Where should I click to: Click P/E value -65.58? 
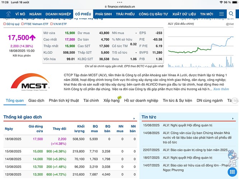(158, 39)
